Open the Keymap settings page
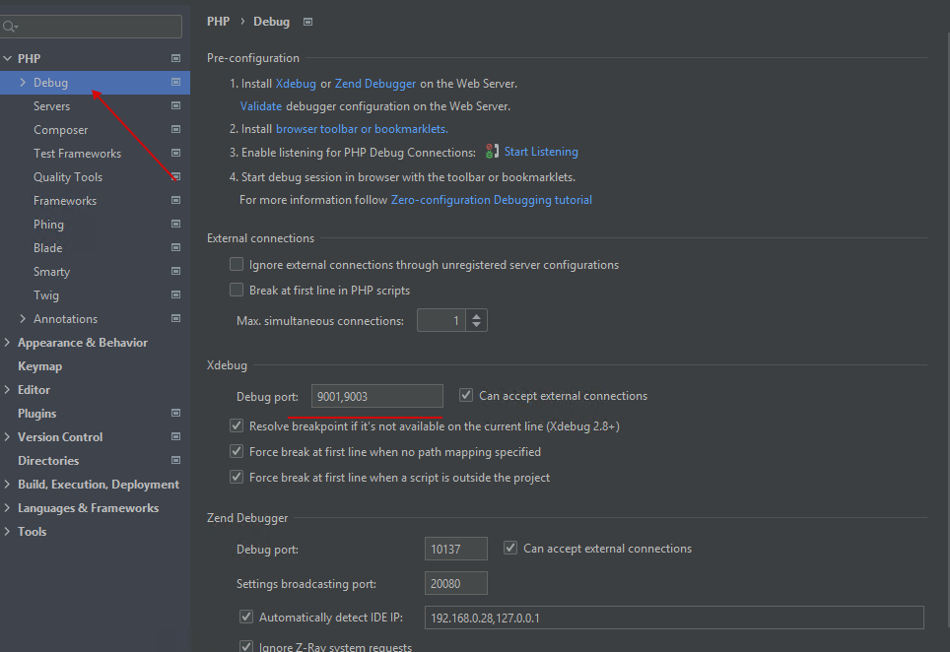Image resolution: width=950 pixels, height=652 pixels. (39, 366)
